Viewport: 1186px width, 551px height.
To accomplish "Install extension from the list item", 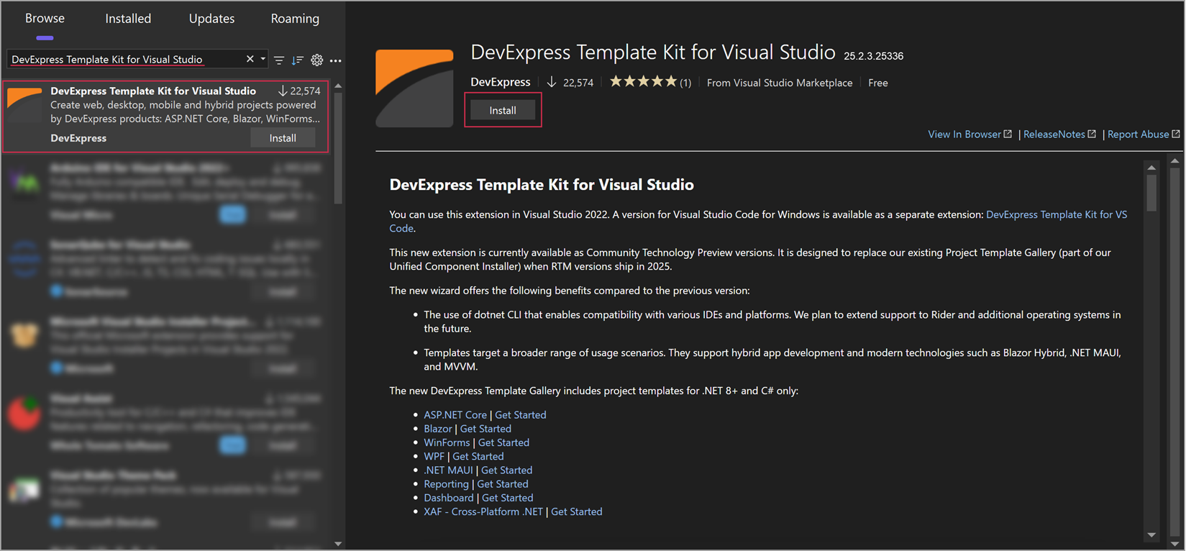I will point(283,138).
